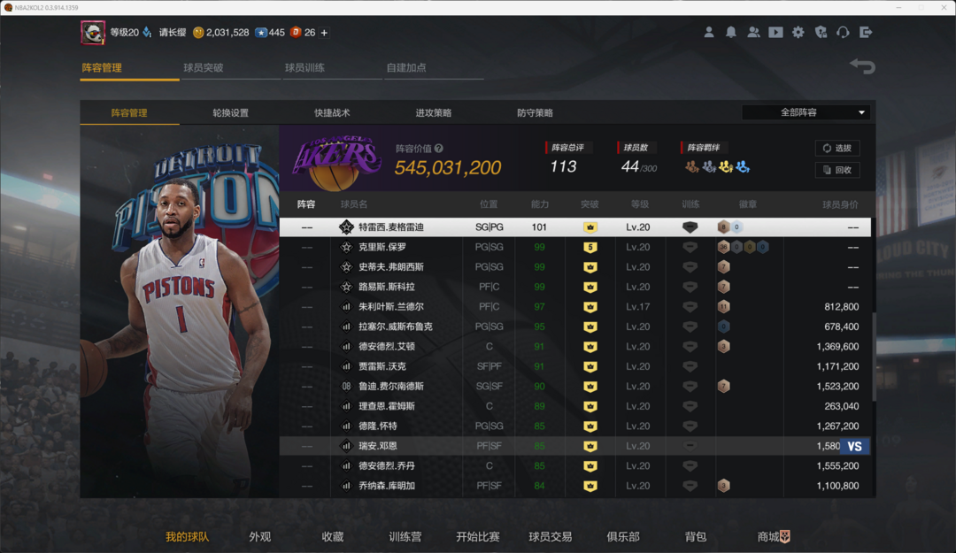Open the 防守策略 sub-tab
The image size is (956, 553).
click(x=536, y=112)
